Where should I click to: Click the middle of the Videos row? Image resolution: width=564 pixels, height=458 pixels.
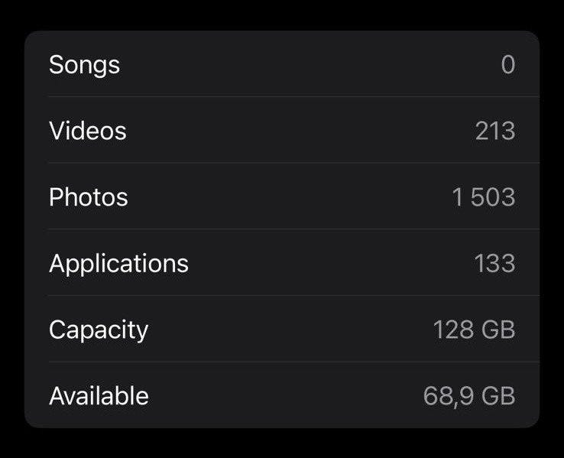tap(282, 131)
